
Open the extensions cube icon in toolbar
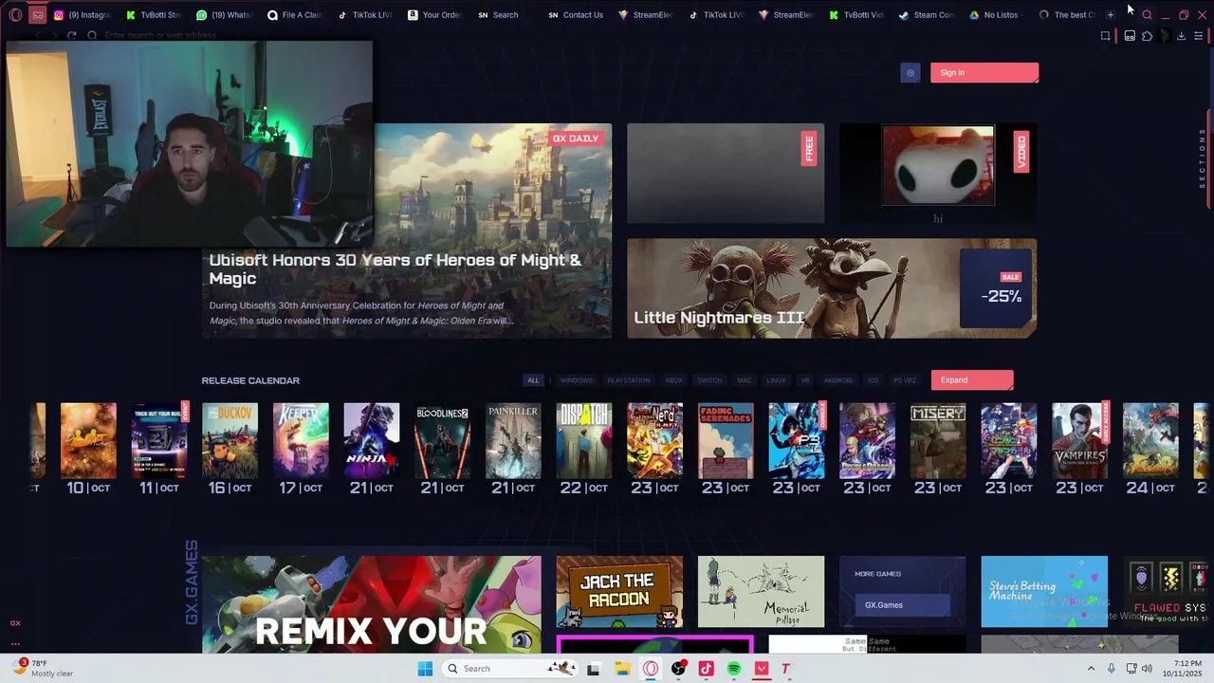click(1147, 36)
